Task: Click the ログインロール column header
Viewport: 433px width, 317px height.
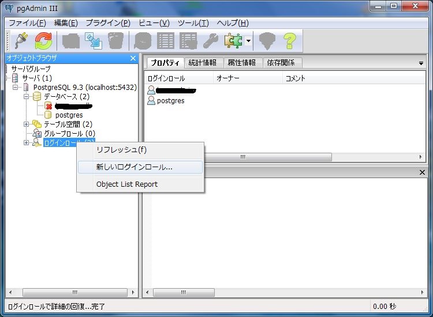Action: 178,78
